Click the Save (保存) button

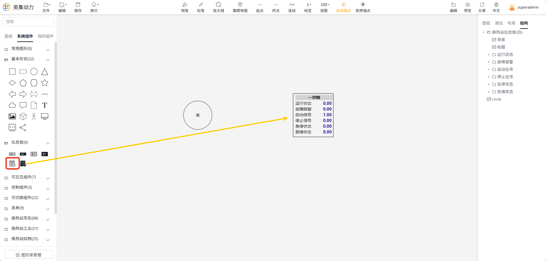pos(78,7)
